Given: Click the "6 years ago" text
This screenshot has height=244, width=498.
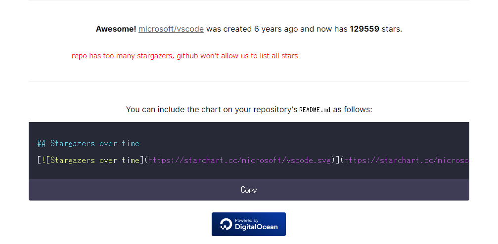Looking at the screenshot, I should click(276, 29).
